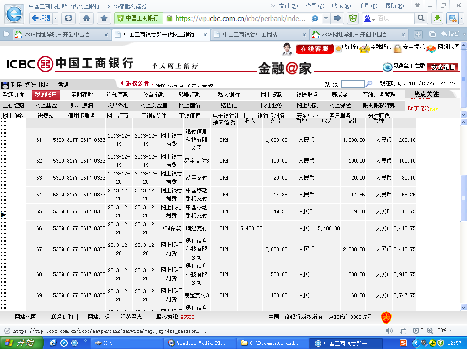Click the magnifier icon beside the search box
Image resolution: width=467 pixels, height=349 pixels.
point(369,84)
